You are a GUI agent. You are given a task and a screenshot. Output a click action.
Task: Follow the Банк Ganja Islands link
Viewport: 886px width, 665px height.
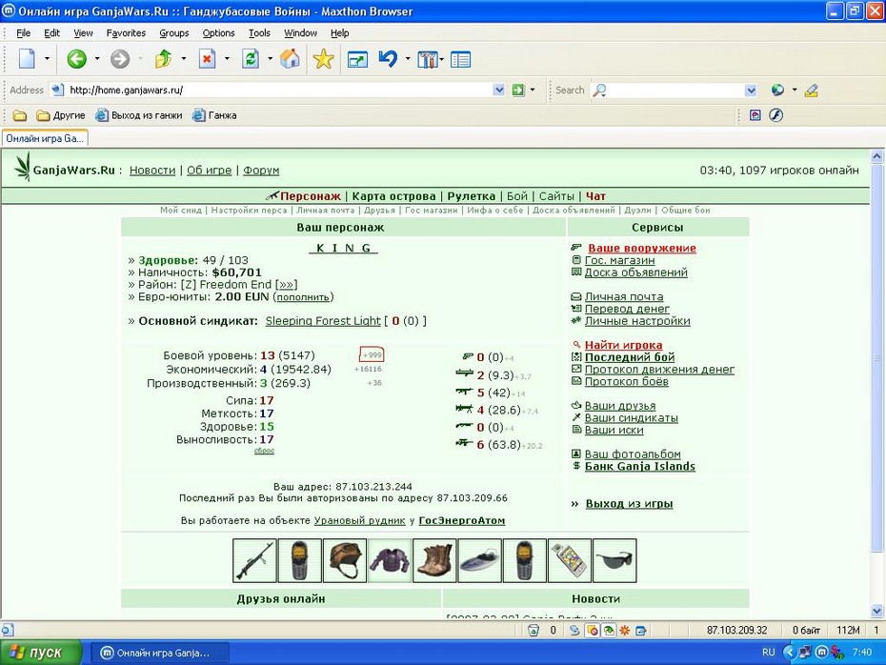[639, 466]
